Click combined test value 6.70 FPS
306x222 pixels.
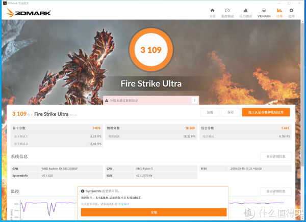(285, 137)
